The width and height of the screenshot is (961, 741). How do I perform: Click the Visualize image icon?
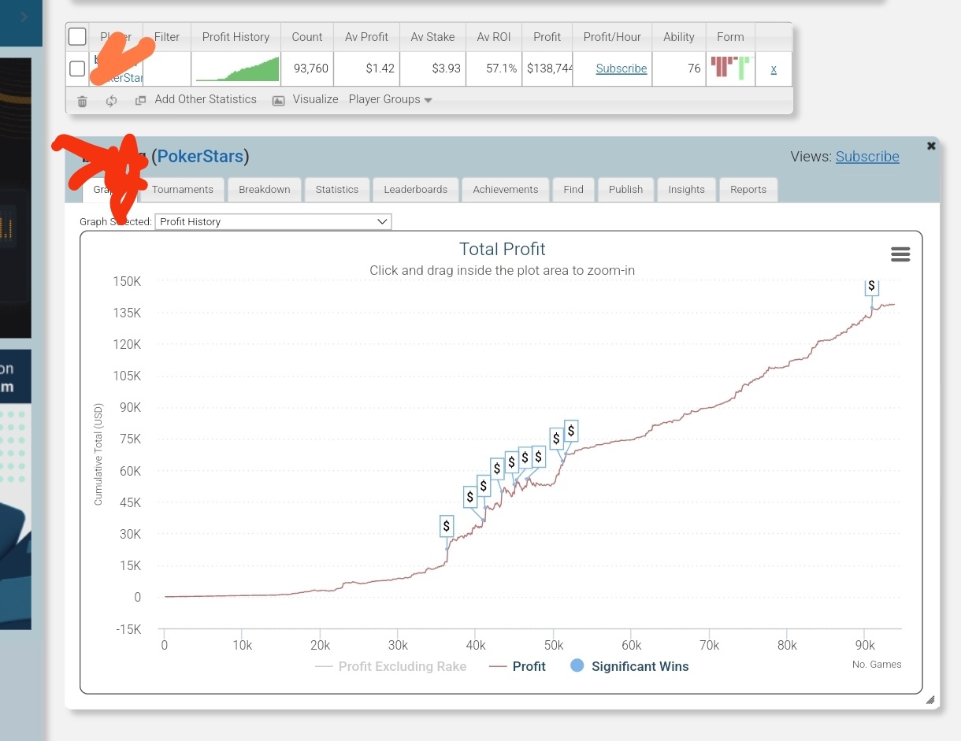278,101
